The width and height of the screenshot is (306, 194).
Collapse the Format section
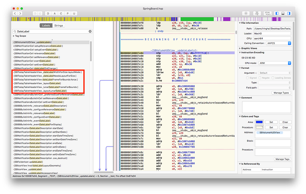[240, 68]
